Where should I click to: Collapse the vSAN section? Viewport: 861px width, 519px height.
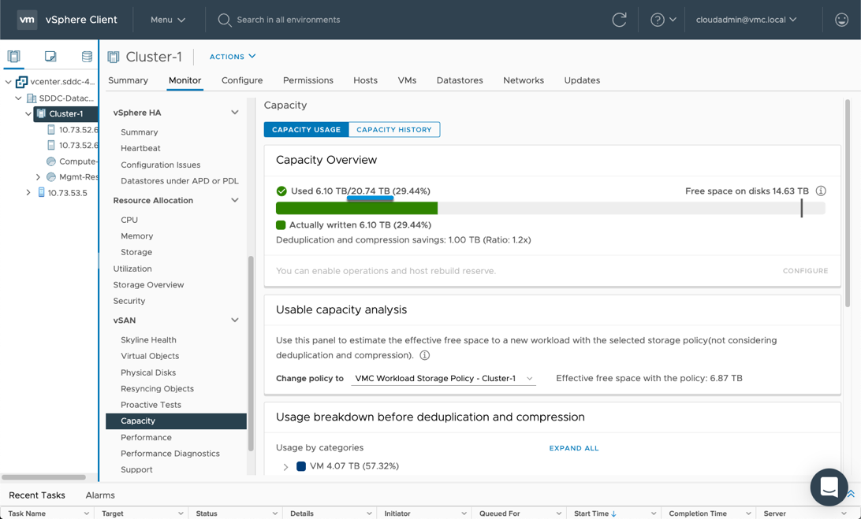pos(234,320)
